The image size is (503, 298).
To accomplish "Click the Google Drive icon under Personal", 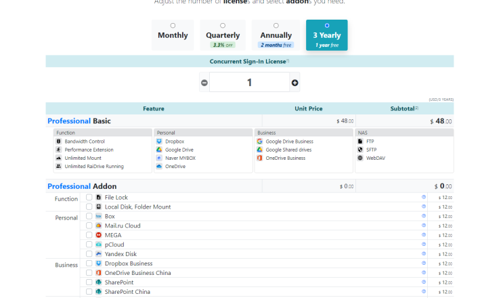I will pyautogui.click(x=159, y=150).
